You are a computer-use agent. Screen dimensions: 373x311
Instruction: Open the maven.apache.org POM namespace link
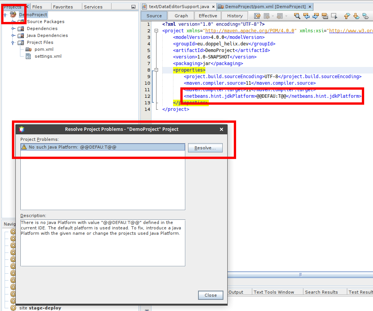click(250, 31)
